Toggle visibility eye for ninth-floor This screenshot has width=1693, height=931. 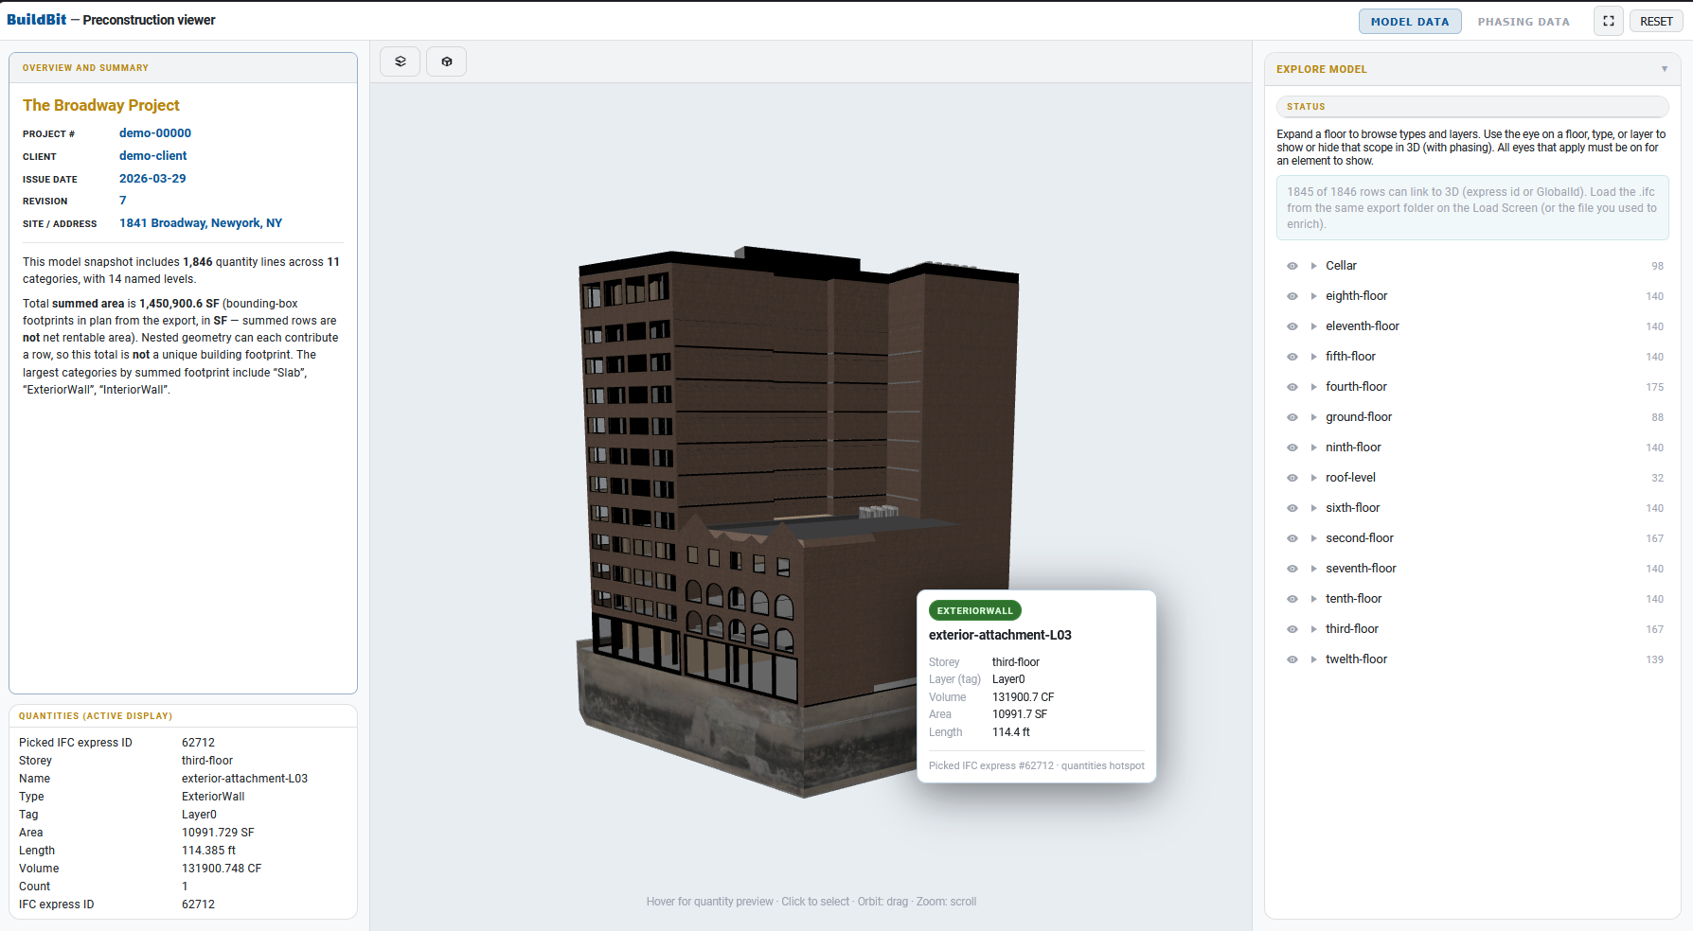click(x=1292, y=448)
